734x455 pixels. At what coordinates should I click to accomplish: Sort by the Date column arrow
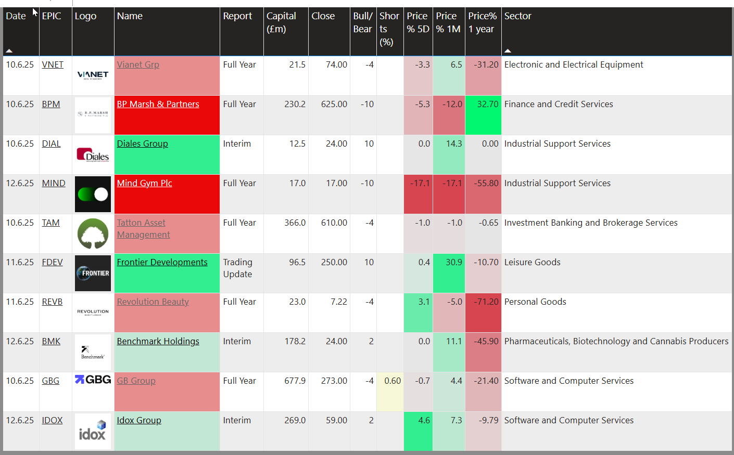(9, 51)
